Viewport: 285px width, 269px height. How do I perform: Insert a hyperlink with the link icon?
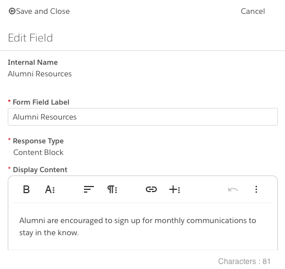(151, 189)
